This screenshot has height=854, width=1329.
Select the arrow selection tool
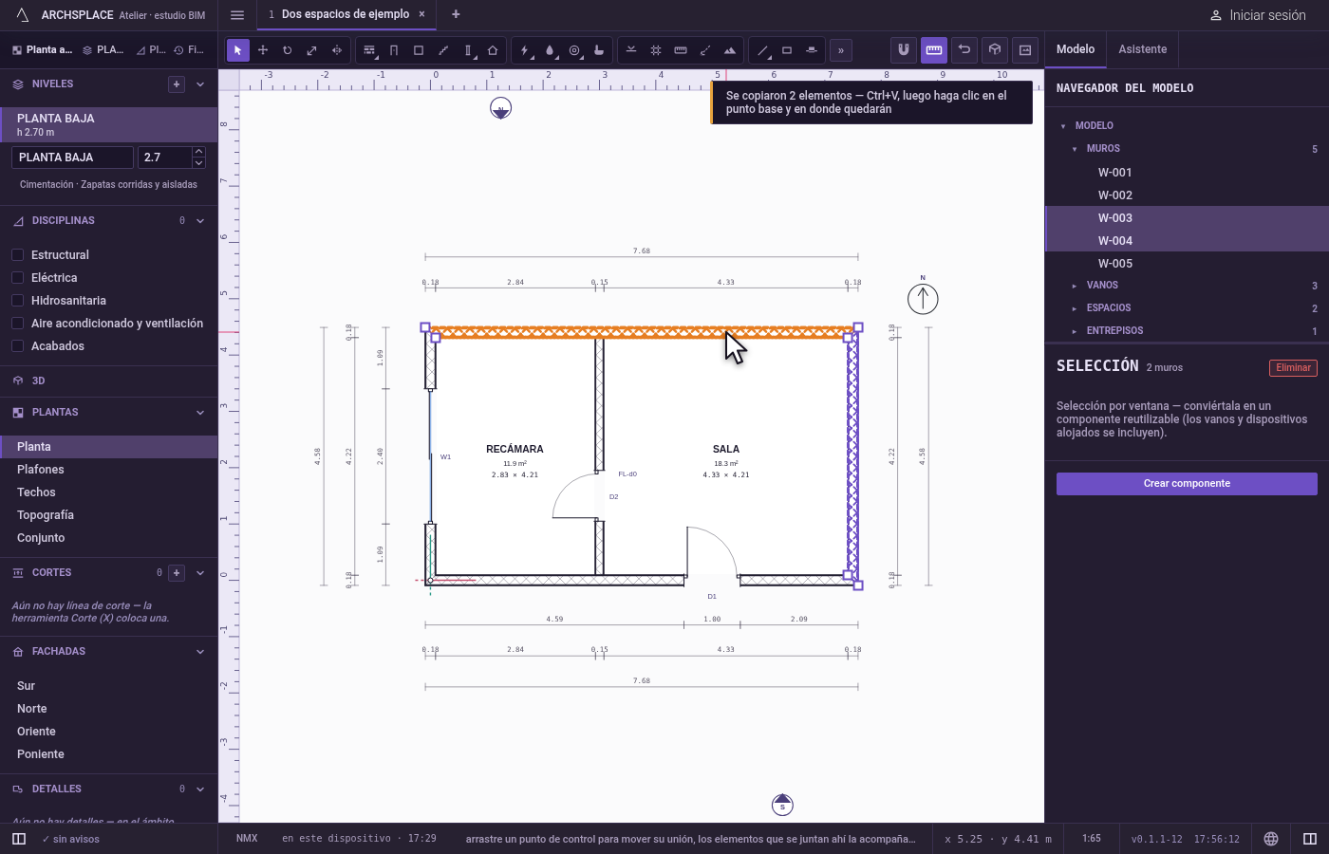pos(238,50)
